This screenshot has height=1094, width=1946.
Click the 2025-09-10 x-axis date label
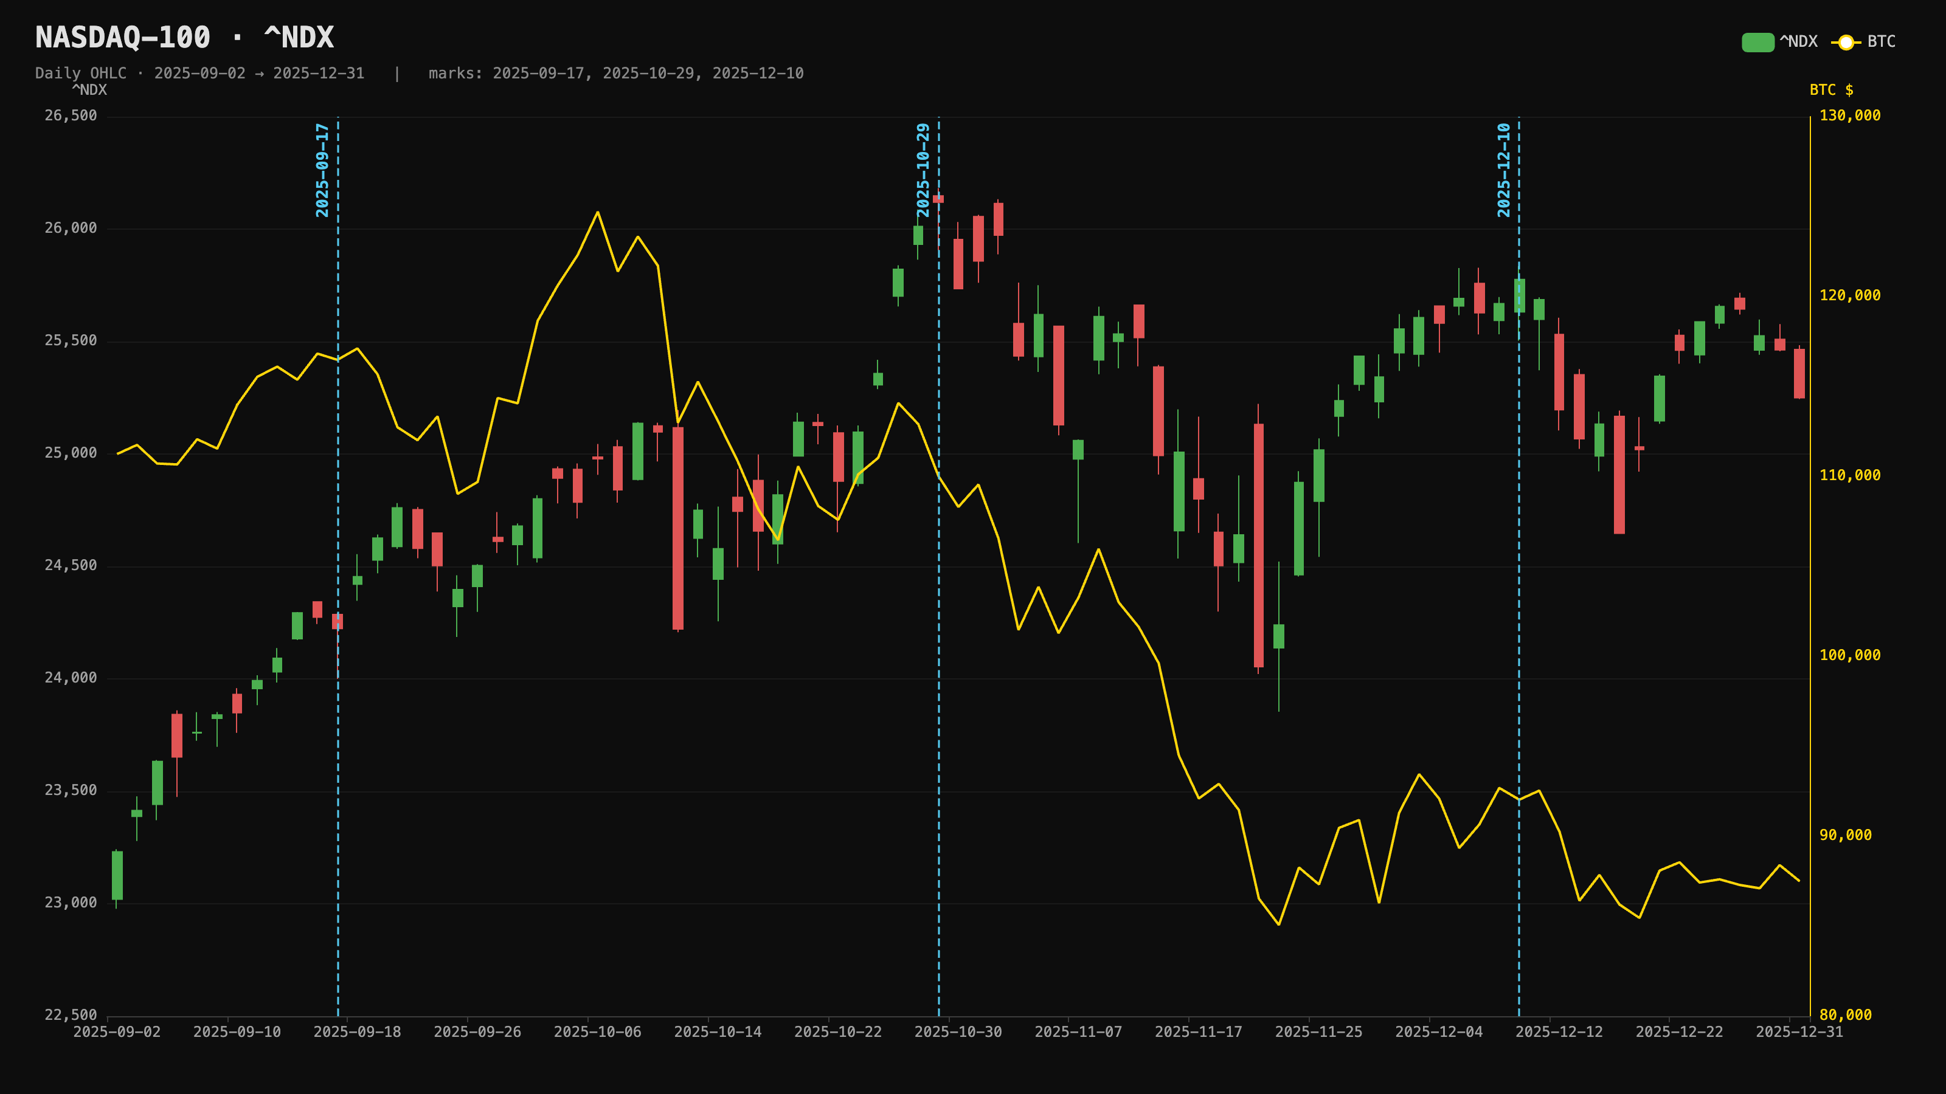click(237, 1032)
